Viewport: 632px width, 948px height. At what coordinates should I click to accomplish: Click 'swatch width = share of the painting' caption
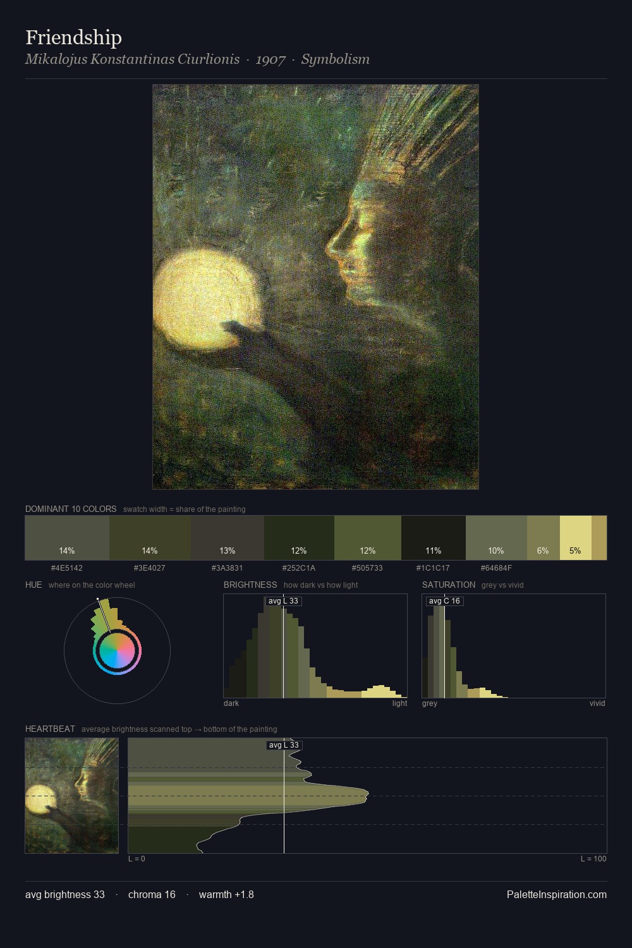[185, 509]
